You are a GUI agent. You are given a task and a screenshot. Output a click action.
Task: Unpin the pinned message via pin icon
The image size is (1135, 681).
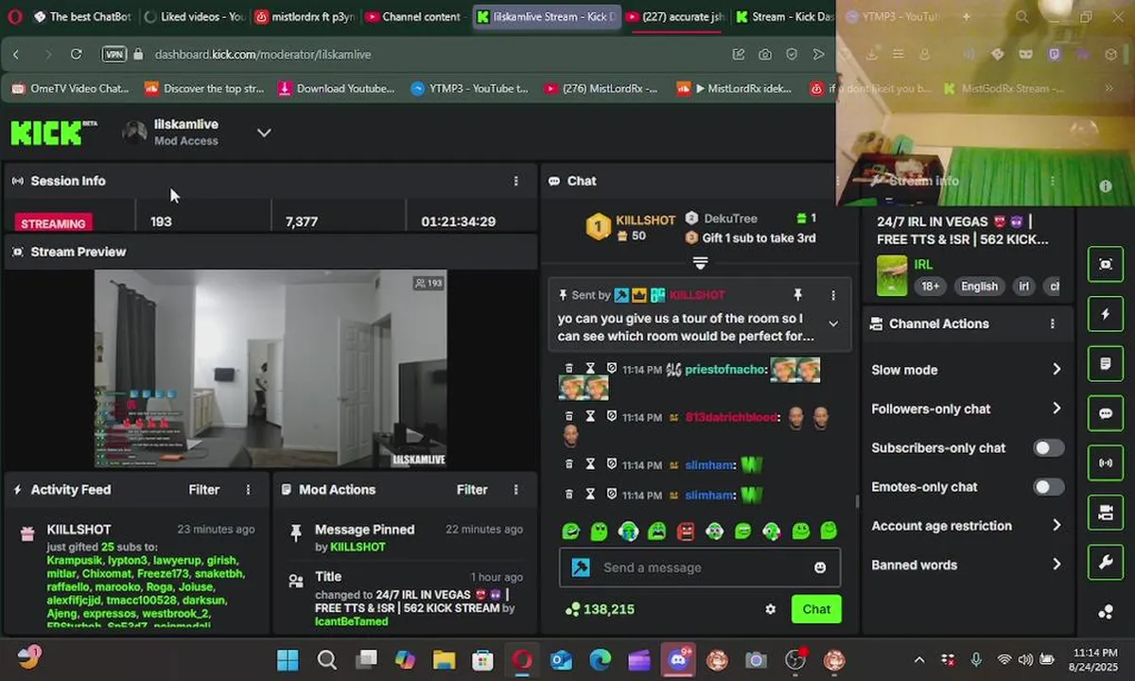coord(797,295)
